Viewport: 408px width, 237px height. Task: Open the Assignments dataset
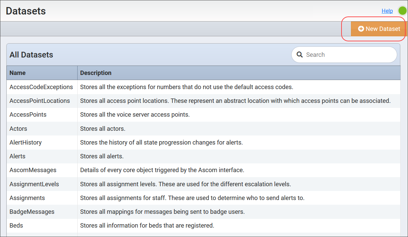pyautogui.click(x=27, y=198)
